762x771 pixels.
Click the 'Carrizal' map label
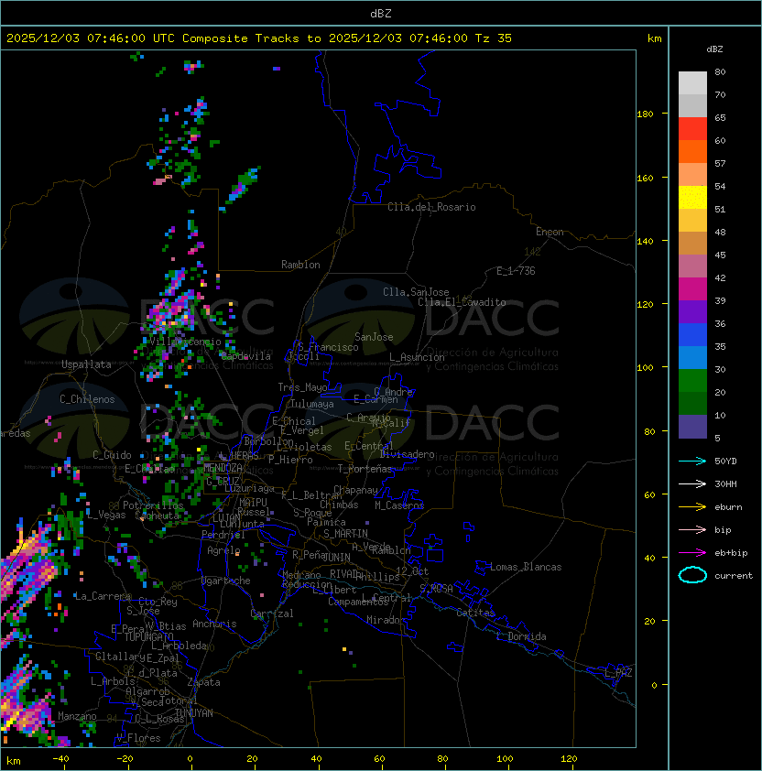pyautogui.click(x=272, y=614)
